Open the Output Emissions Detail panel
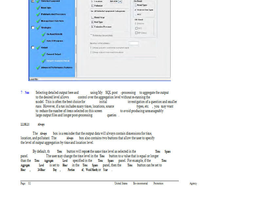The image size is (262, 202). [x=58, y=61]
